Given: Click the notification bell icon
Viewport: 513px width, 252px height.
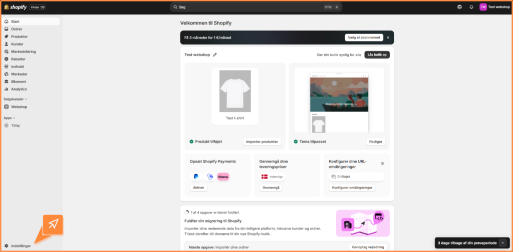Looking at the screenshot, I should (x=471, y=7).
